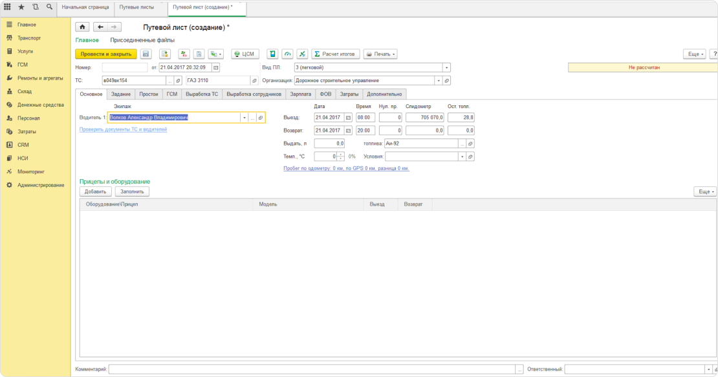The image size is (718, 377).
Task: Open the top Еще menu button
Action: tap(695, 54)
